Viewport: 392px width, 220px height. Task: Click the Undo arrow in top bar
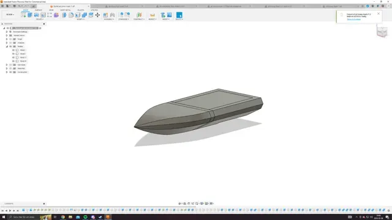(x=19, y=6)
